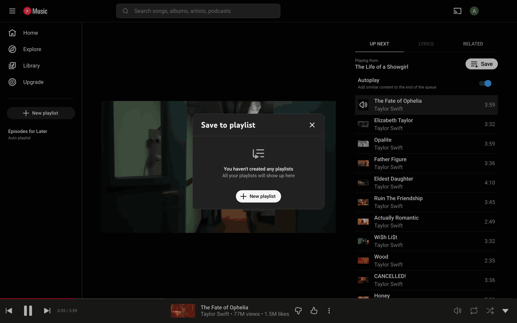Switch to the LYRICS tab
Viewport: 517px width, 323px height.
(426, 44)
